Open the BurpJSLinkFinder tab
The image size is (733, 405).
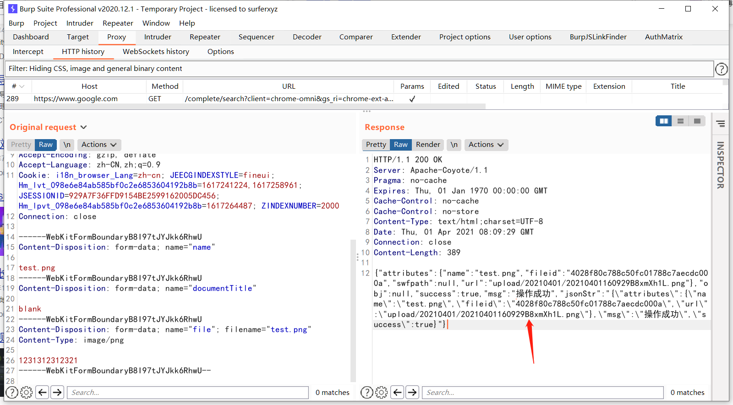point(598,37)
